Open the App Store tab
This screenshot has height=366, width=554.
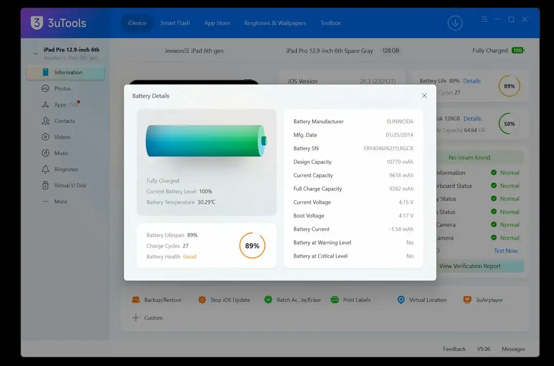click(217, 23)
